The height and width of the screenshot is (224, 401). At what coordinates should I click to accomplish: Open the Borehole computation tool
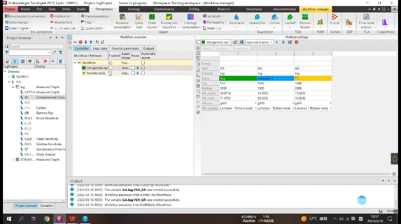click(122, 21)
